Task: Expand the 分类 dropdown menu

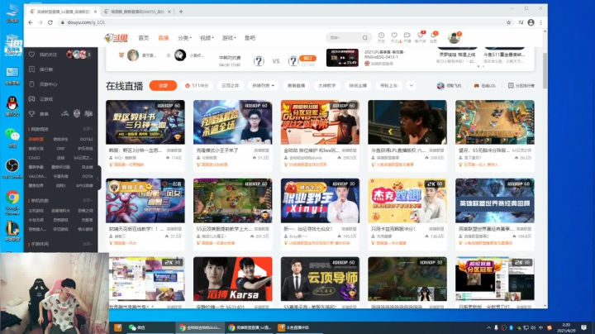Action: tap(184, 38)
